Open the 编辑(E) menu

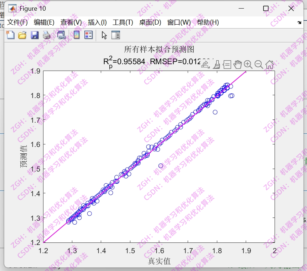pyautogui.click(x=44, y=22)
